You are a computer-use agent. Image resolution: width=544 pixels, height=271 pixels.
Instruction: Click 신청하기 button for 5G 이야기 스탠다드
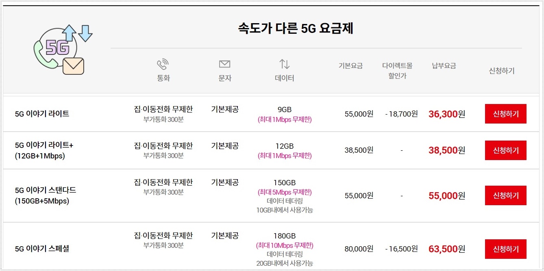[505, 195]
